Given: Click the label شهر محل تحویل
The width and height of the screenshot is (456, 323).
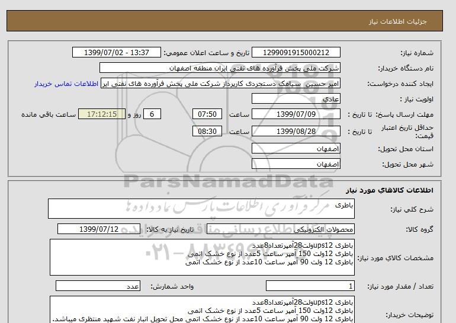Looking at the screenshot, I should coord(407,164).
